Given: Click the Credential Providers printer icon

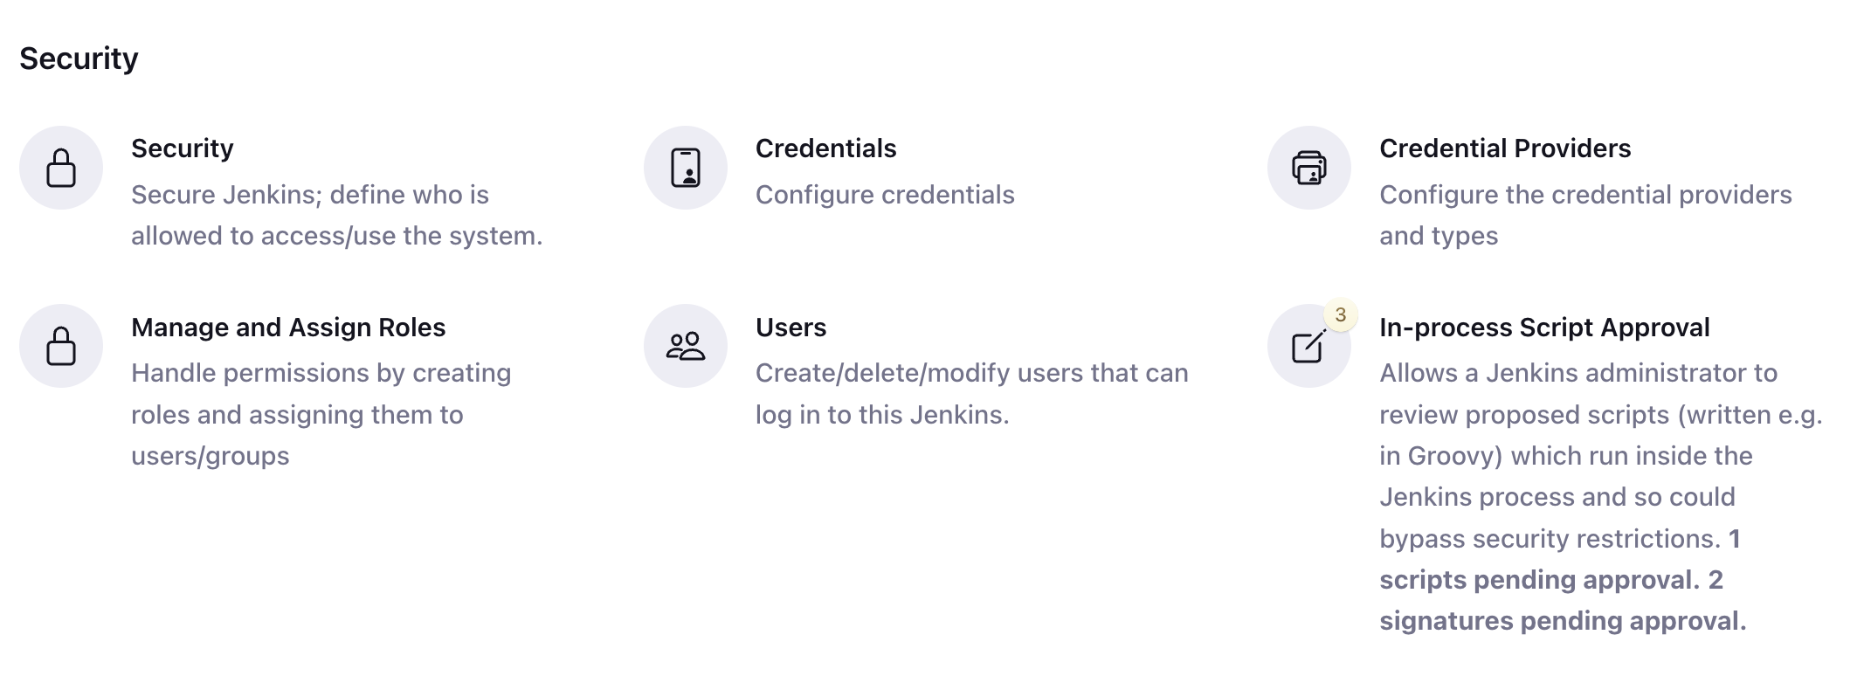Looking at the screenshot, I should 1308,167.
